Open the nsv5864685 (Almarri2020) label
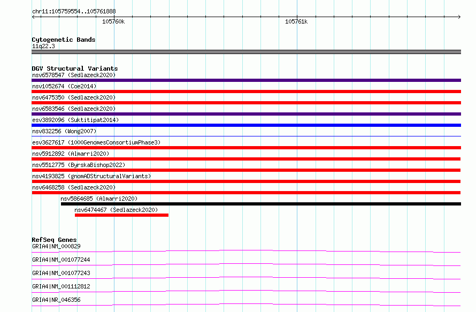 coord(99,199)
